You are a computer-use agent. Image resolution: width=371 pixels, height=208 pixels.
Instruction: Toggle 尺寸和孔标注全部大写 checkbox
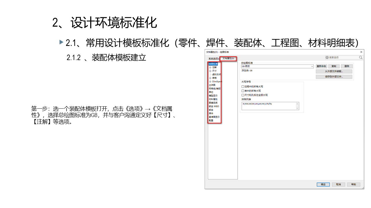tap(243, 95)
